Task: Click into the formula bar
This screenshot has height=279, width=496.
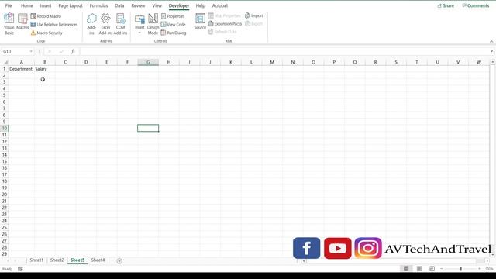Action: 284,51
